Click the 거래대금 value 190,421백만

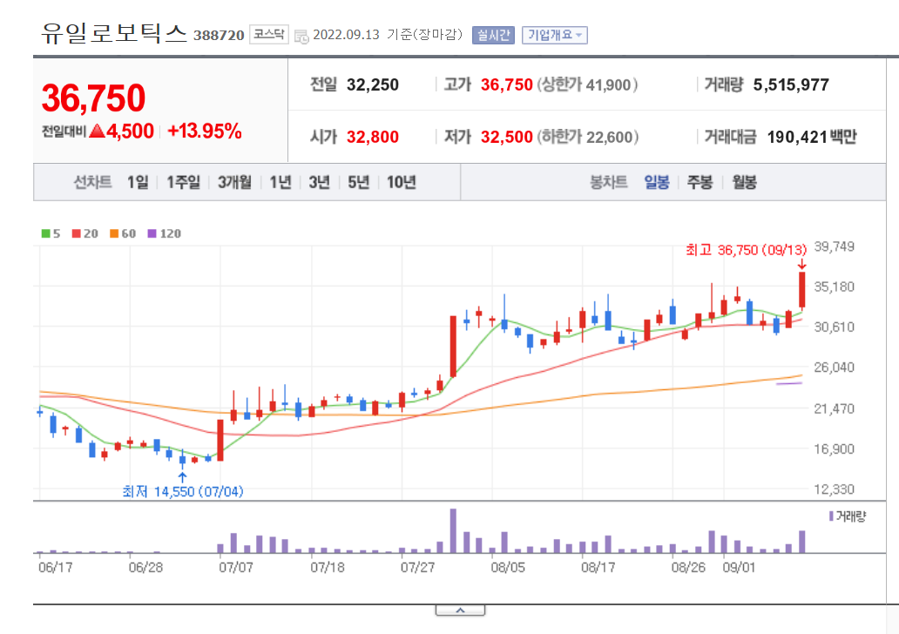tap(812, 137)
